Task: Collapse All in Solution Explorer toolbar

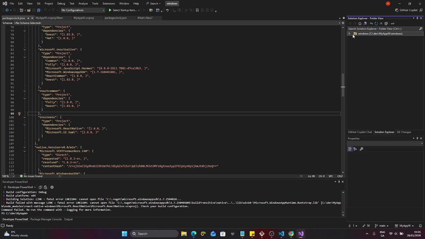Action: tap(381, 24)
